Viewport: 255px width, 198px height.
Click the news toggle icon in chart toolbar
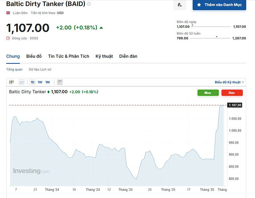pyautogui.click(x=60, y=82)
